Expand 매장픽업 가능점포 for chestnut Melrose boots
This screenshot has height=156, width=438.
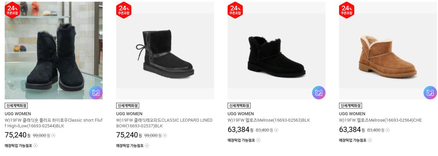tap(355, 140)
